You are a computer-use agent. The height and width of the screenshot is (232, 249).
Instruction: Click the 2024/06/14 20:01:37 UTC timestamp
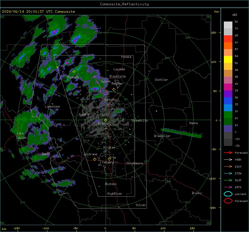pos(27,12)
